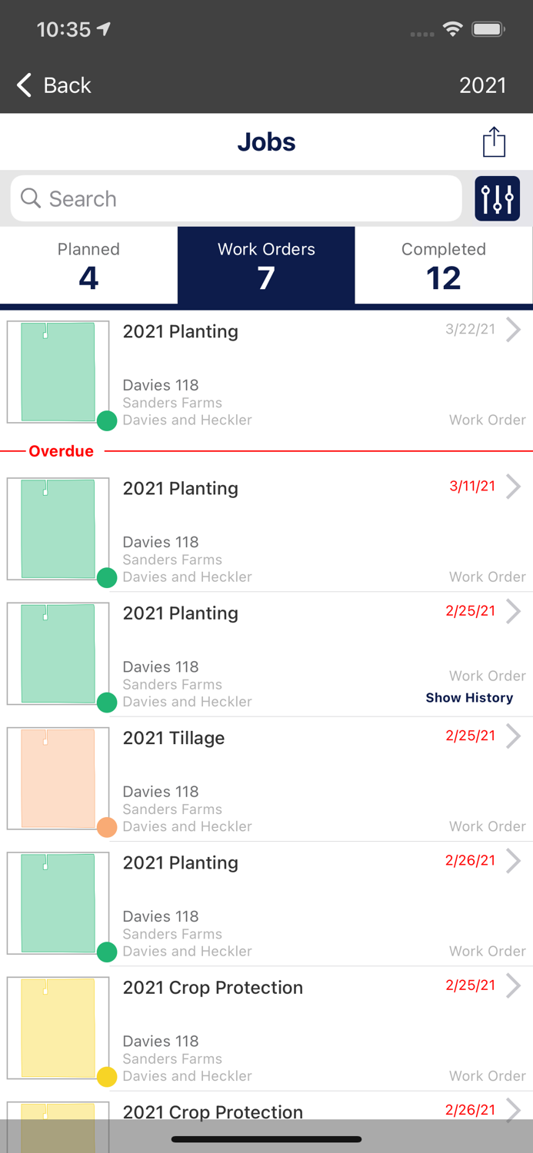Open the 2021 Tillage job chevron
533x1153 pixels.
point(513,736)
